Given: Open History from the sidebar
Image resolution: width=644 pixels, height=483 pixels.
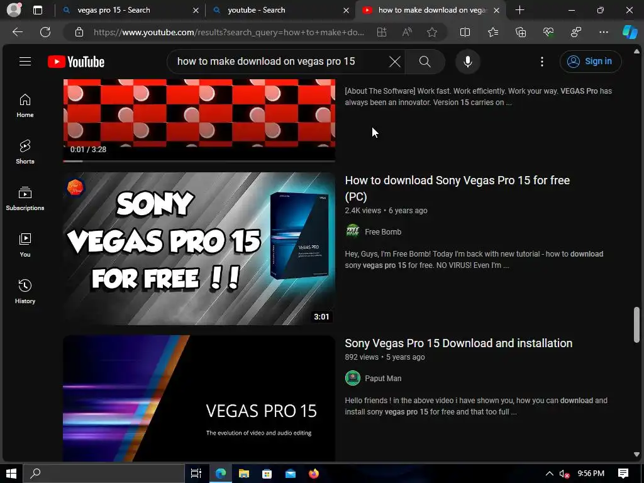Looking at the screenshot, I should pyautogui.click(x=25, y=292).
